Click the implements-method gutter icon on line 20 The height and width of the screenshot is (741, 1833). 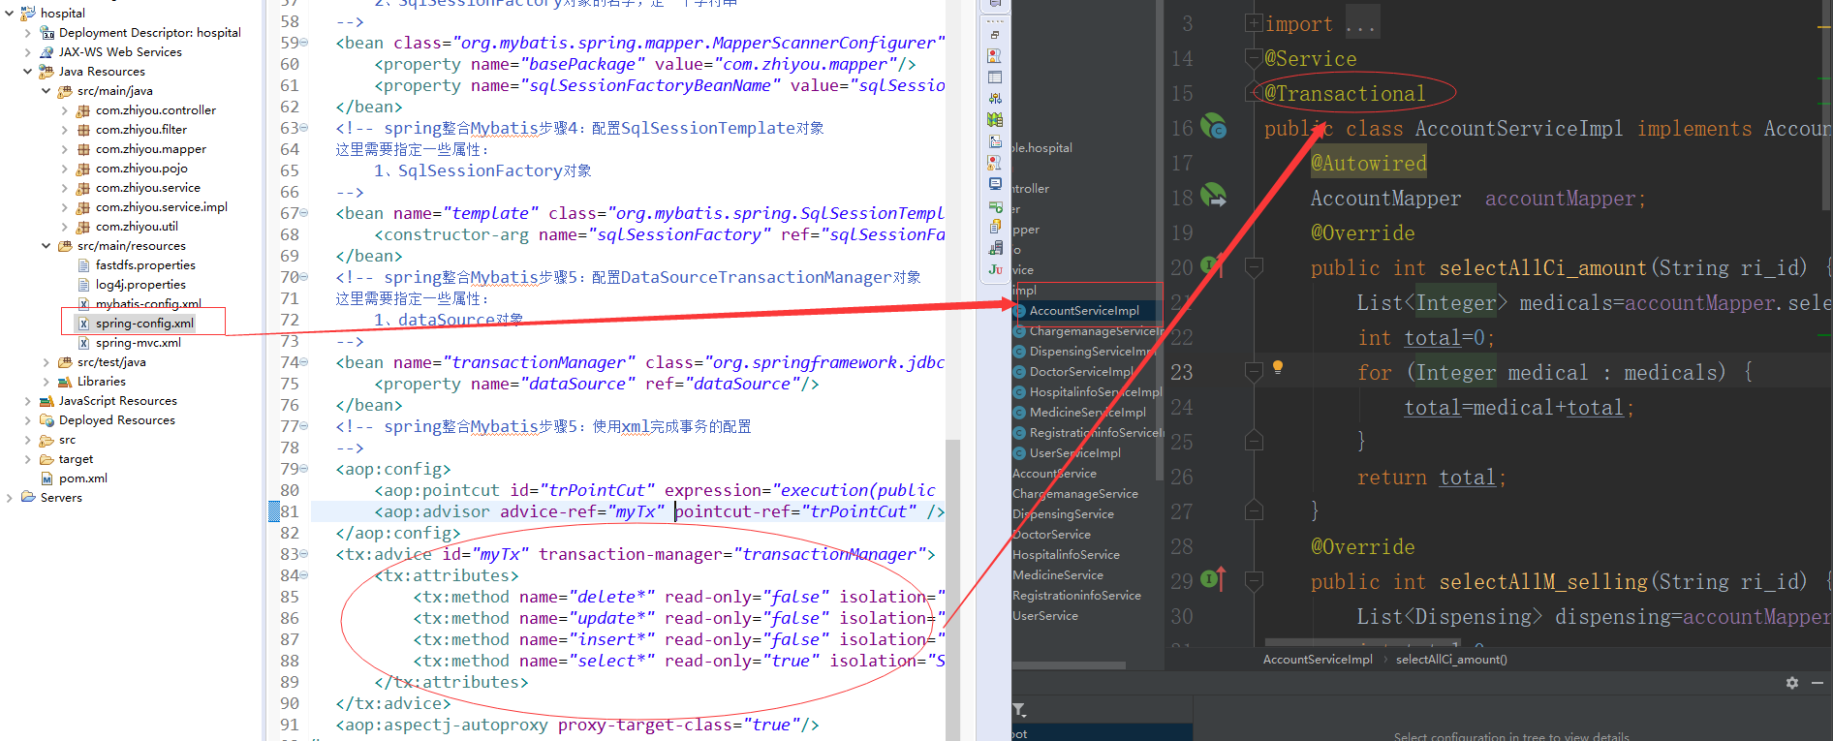click(1212, 264)
